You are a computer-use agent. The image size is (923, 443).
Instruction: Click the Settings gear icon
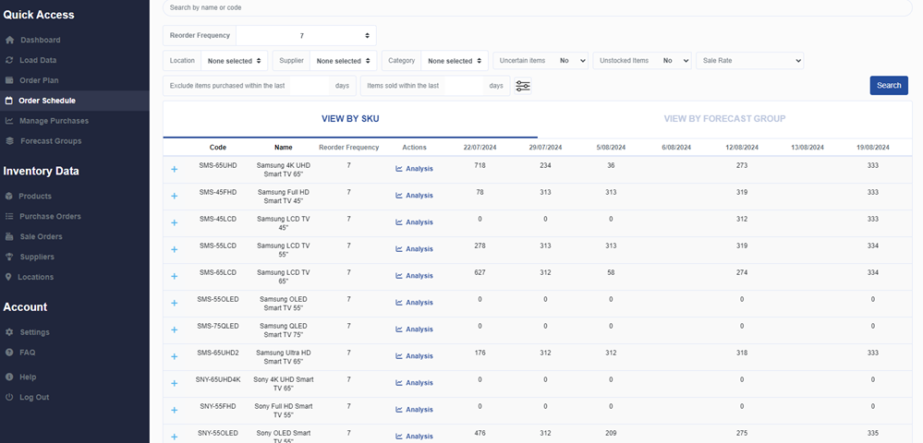(9, 332)
